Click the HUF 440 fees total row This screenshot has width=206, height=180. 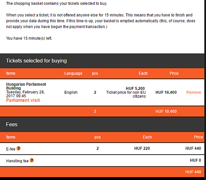[x=193, y=172]
